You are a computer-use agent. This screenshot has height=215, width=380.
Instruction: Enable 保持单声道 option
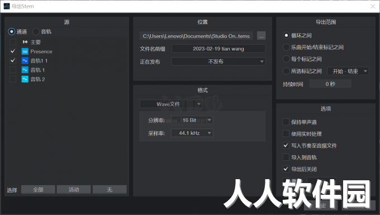pyautogui.click(x=286, y=122)
